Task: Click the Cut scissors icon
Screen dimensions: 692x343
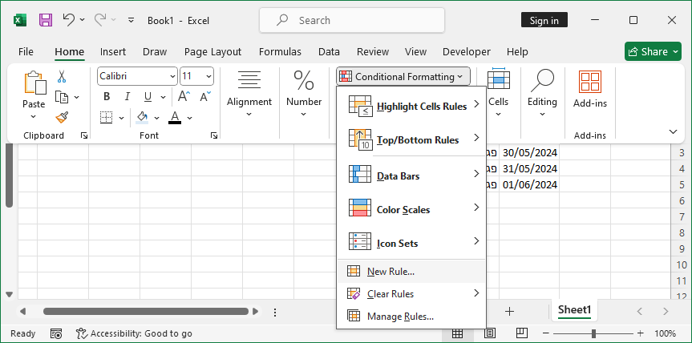Action: pyautogui.click(x=62, y=77)
